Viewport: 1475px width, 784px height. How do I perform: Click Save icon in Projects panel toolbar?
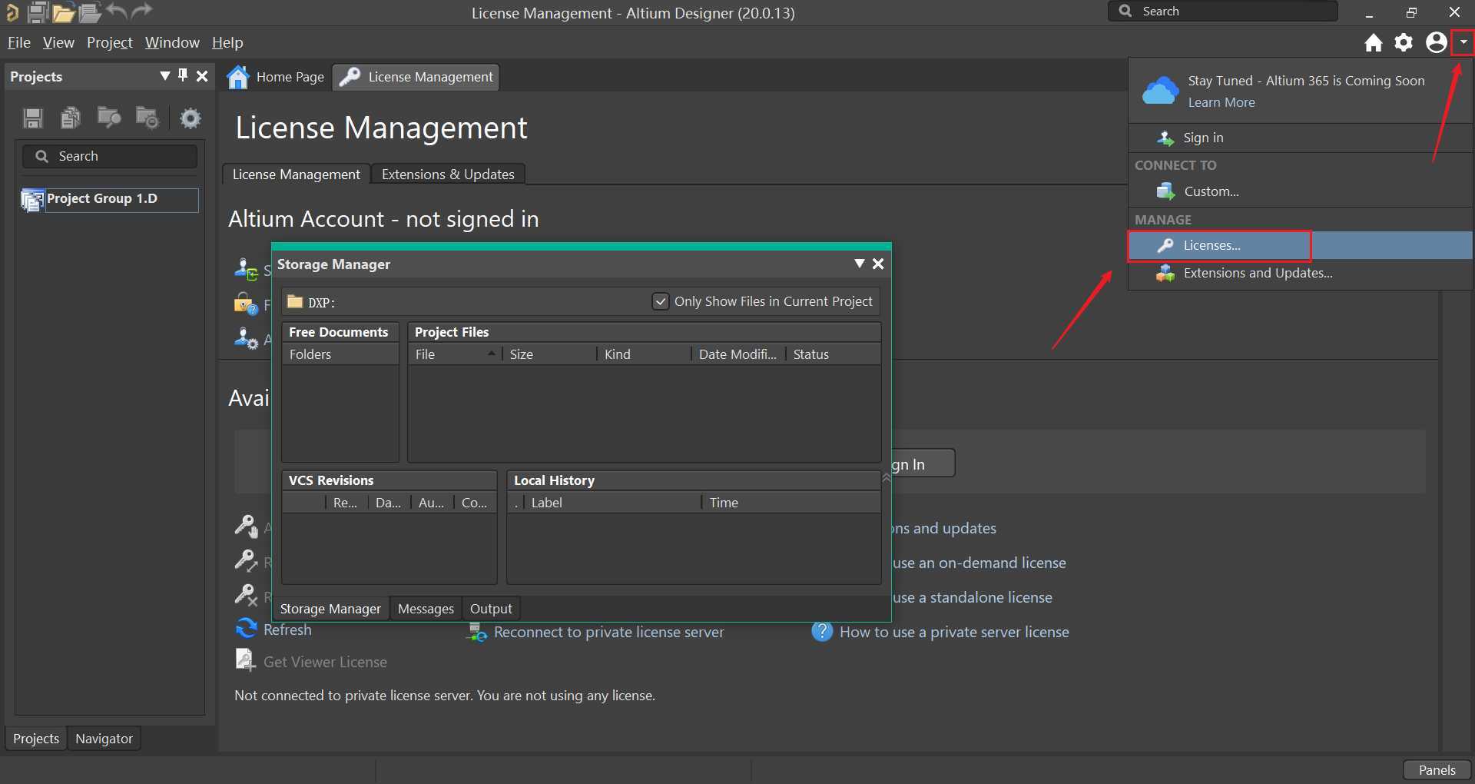pyautogui.click(x=33, y=118)
